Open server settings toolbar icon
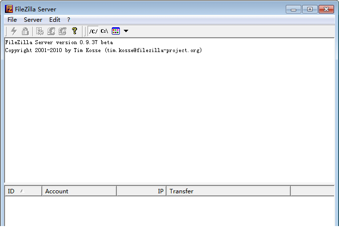 point(40,31)
